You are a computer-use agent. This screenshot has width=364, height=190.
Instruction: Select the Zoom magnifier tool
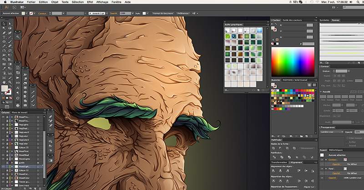pos(10,82)
